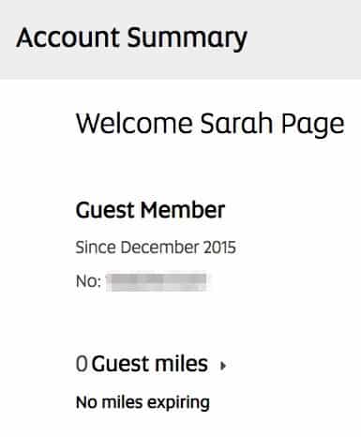This screenshot has height=437, width=361.
Task: Click the 0 miles balance number
Action: tap(82, 364)
